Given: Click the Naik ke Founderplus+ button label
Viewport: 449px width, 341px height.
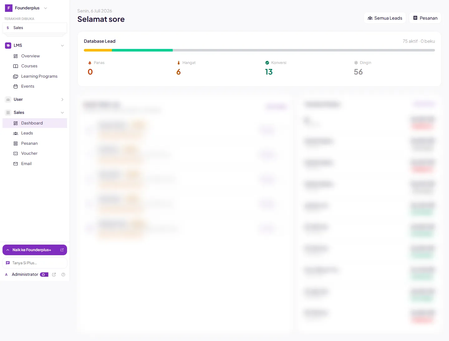Looking at the screenshot, I should click(32, 250).
